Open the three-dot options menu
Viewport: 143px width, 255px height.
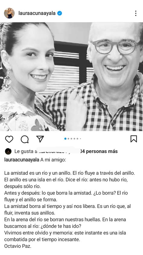pyautogui.click(x=136, y=13)
